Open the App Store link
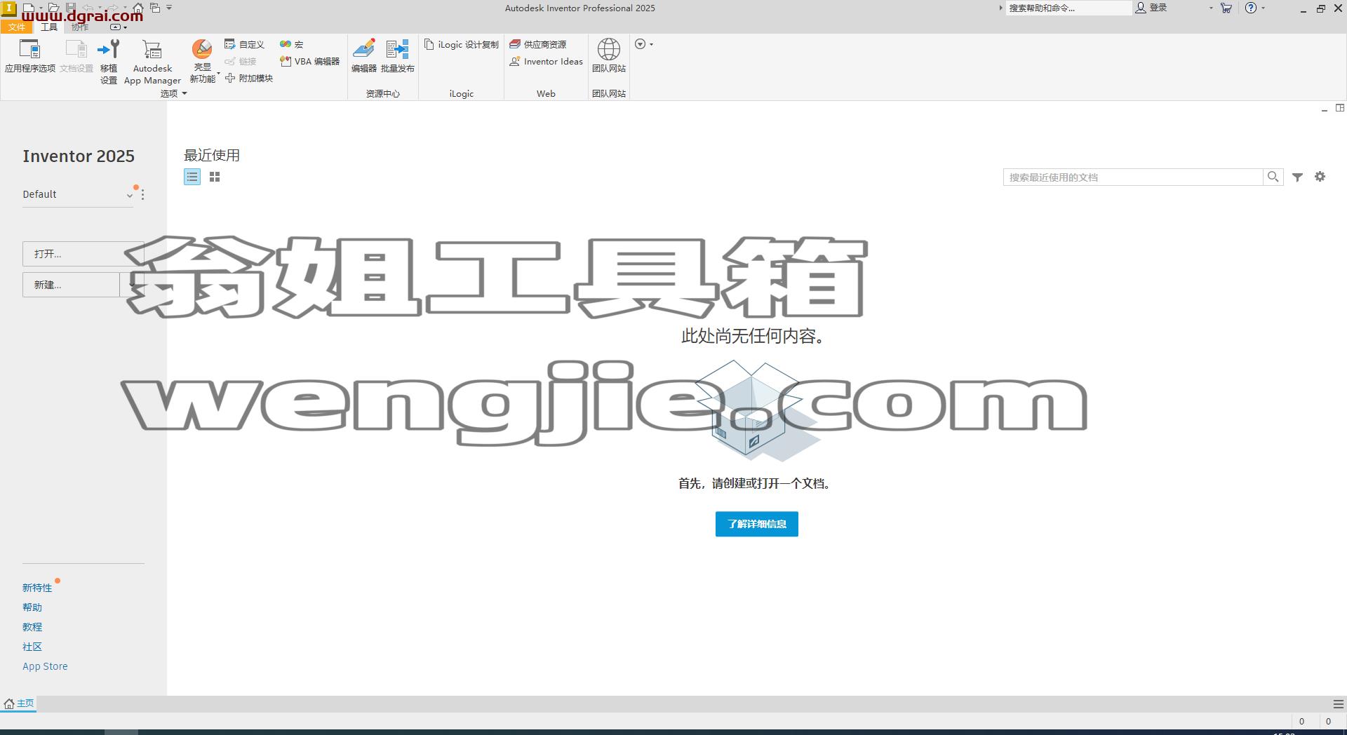This screenshot has height=735, width=1347. tap(45, 666)
